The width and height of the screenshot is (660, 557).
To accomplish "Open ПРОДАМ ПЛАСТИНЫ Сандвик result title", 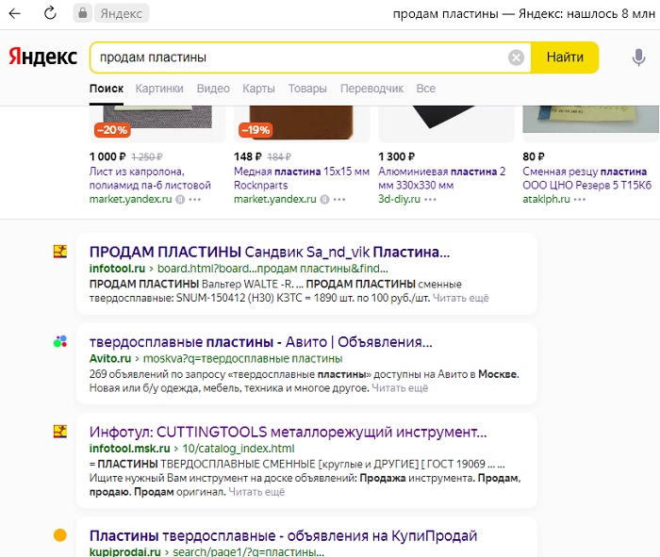I will (270, 252).
